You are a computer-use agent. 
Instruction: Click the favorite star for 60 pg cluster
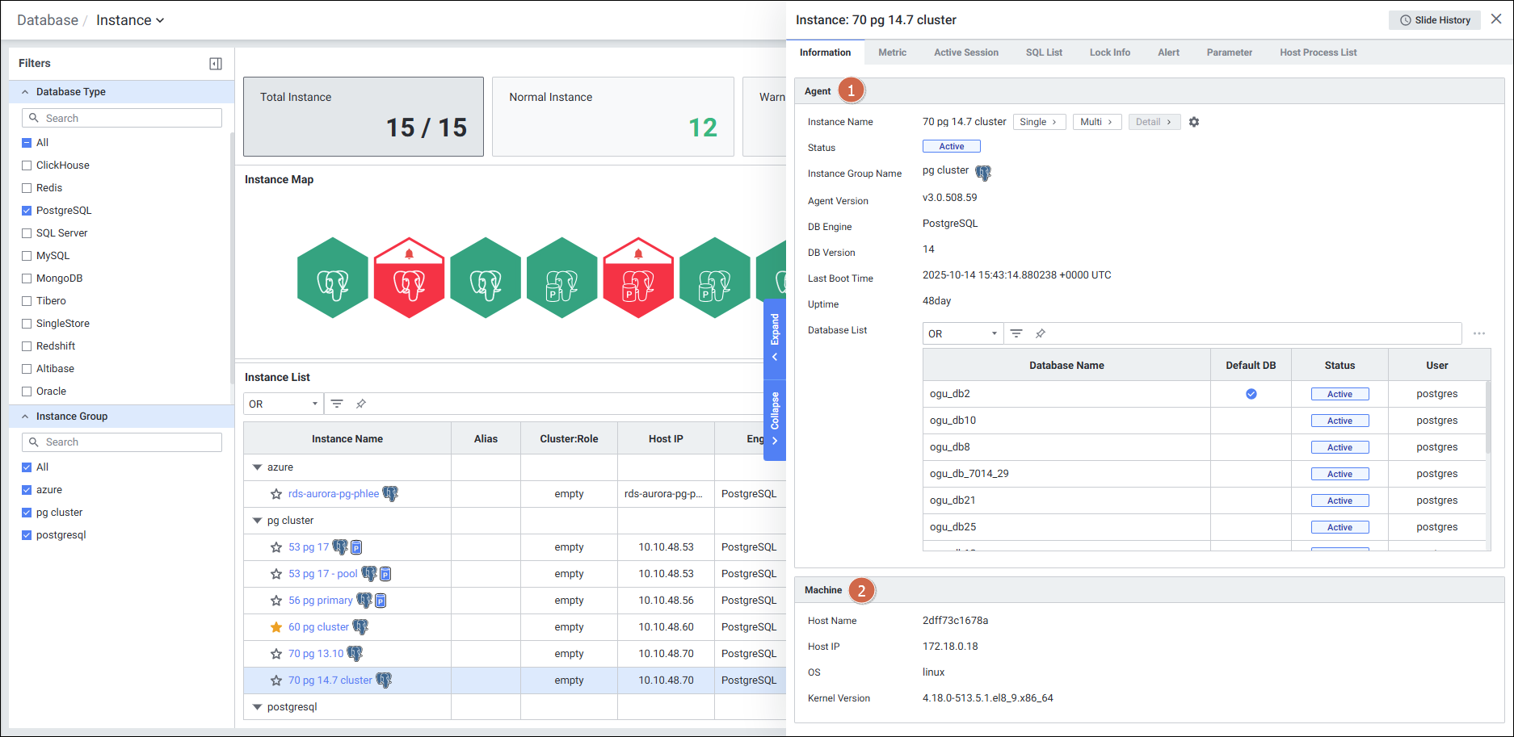(276, 627)
